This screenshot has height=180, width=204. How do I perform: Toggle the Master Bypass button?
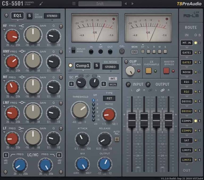[166, 71]
